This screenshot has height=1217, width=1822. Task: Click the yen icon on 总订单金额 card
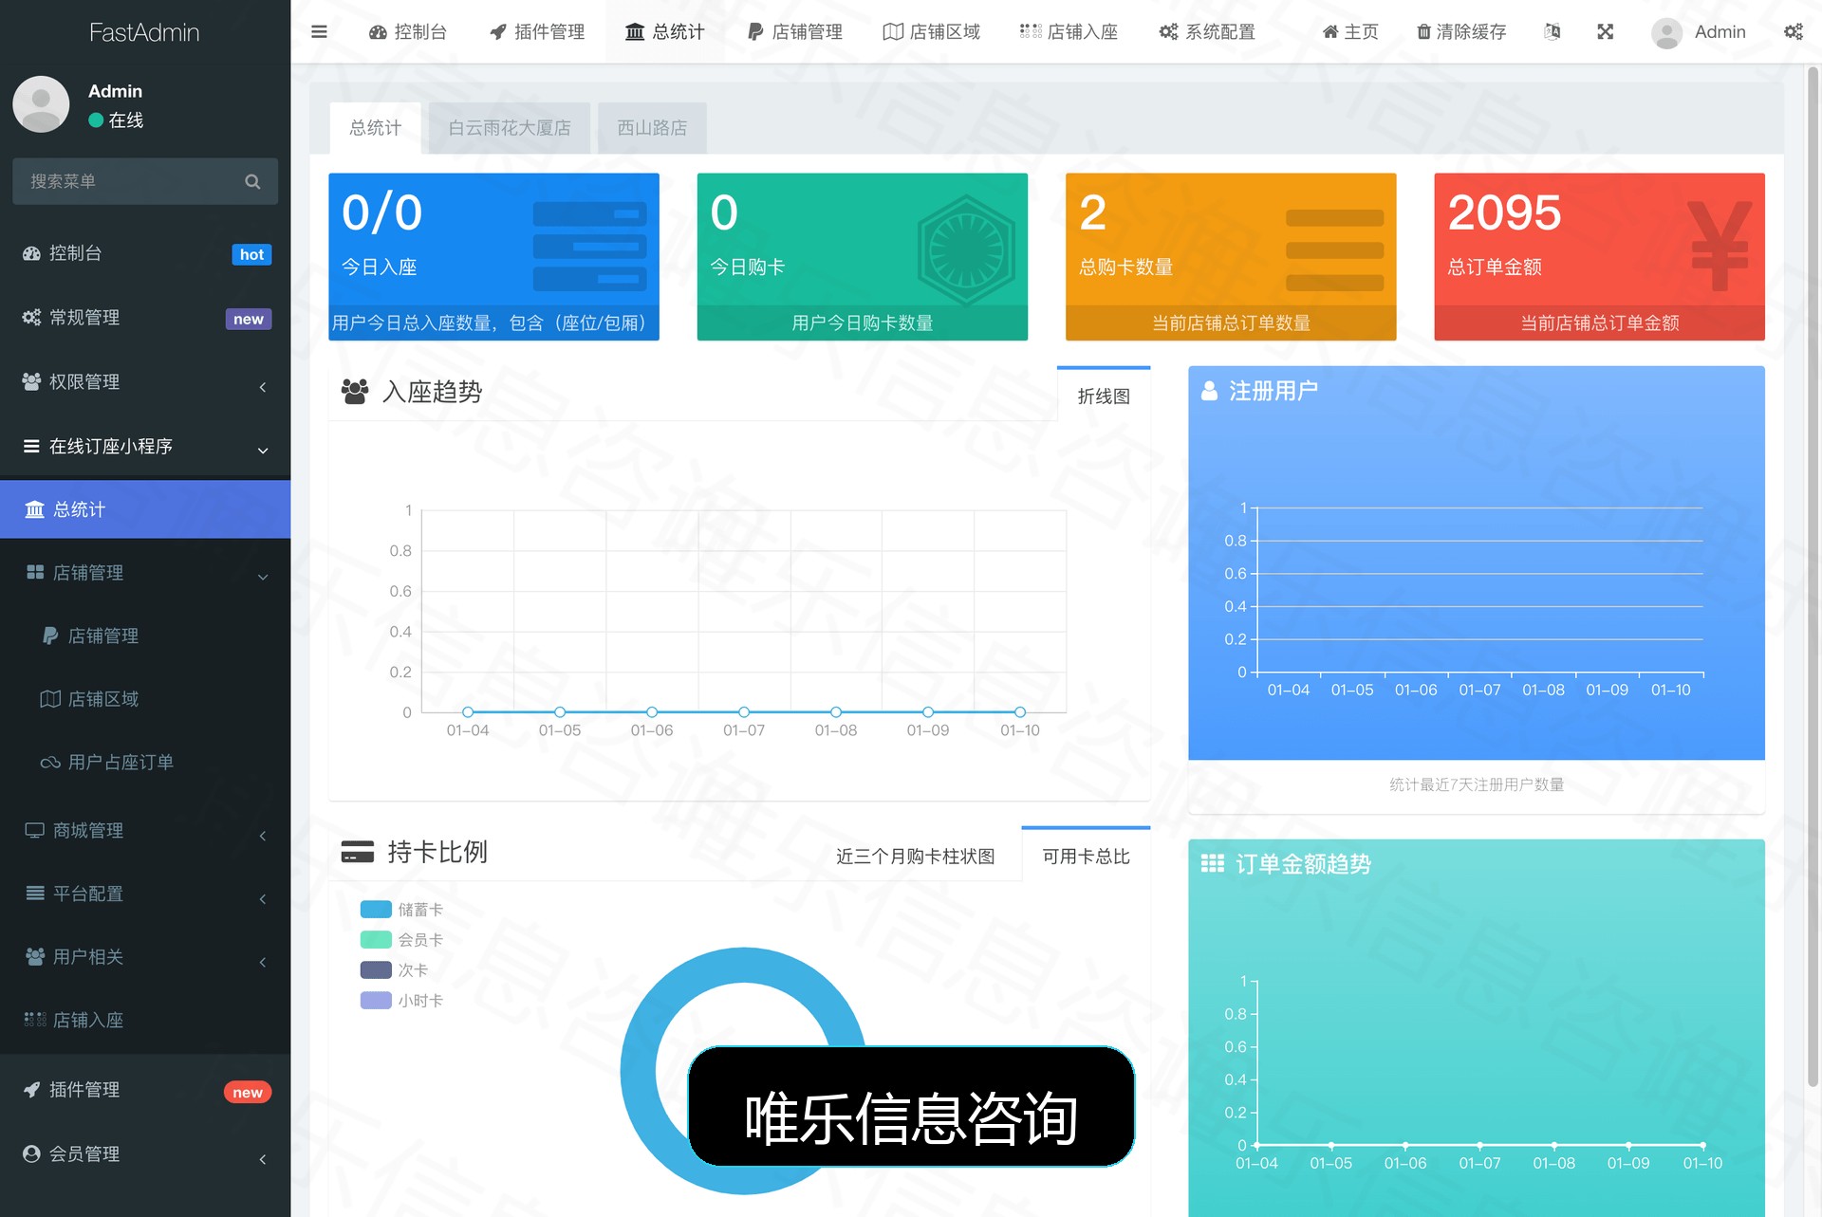[x=1720, y=246]
